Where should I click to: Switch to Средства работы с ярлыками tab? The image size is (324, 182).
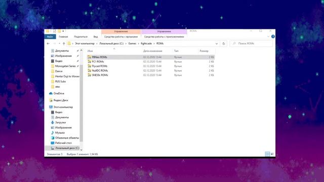coord(121,37)
